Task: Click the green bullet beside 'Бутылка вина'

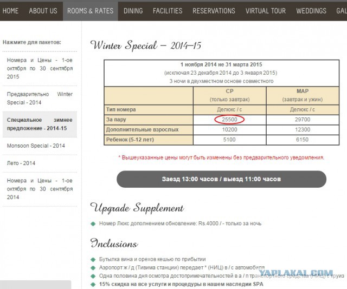Action: [x=93, y=260]
